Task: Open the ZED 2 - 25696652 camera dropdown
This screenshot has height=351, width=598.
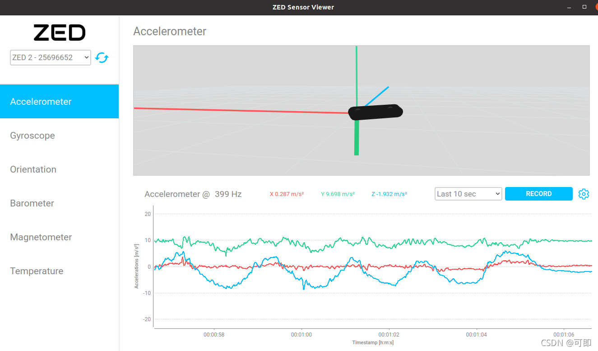Action: point(51,57)
